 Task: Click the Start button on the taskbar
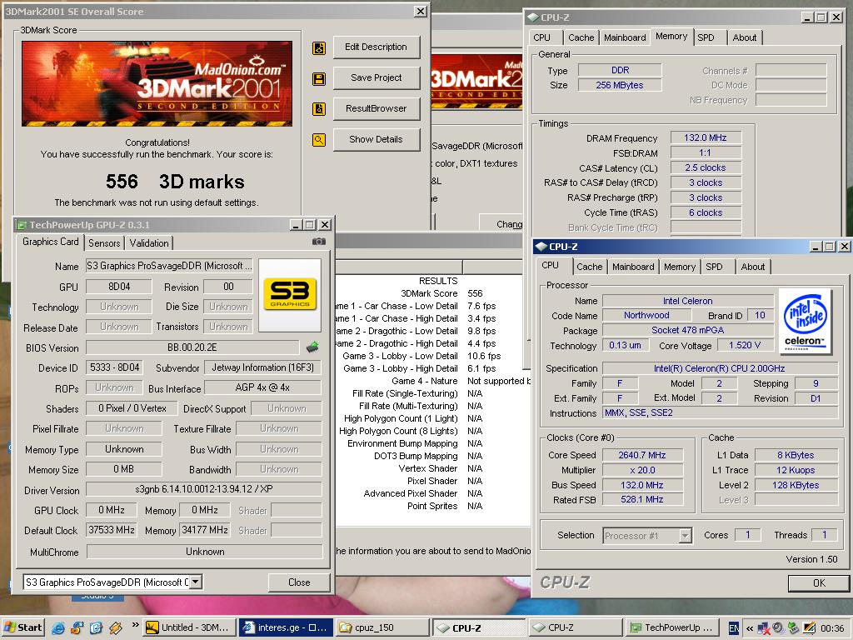[x=22, y=627]
